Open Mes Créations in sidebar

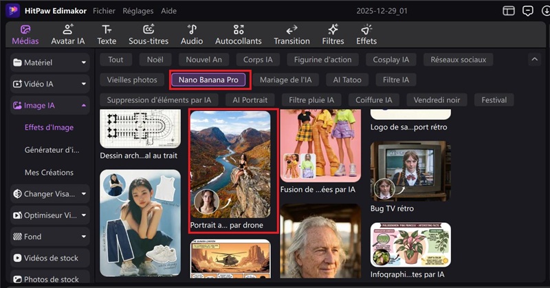tap(49, 172)
